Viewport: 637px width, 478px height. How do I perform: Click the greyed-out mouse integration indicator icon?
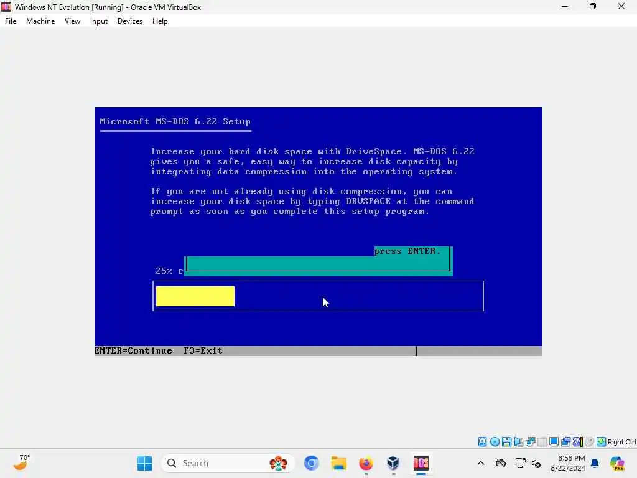(590, 441)
